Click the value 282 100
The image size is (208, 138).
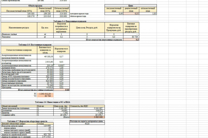[45, 76]
